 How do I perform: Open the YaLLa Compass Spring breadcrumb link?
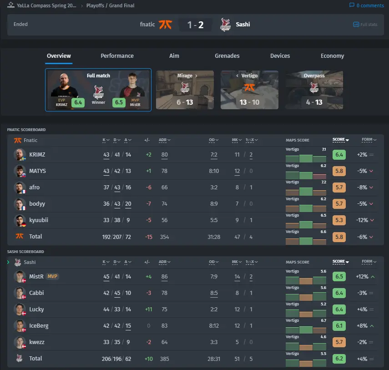46,5
